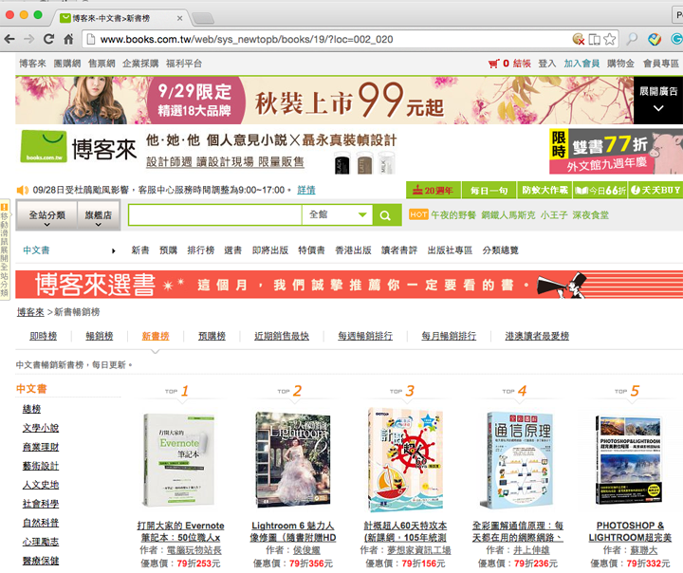Click the colorful checkmark extension icon

[655, 39]
